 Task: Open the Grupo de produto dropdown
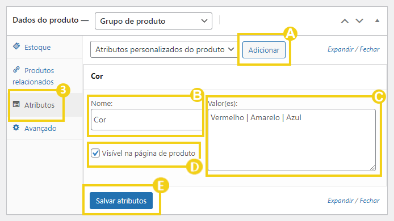[x=153, y=21]
